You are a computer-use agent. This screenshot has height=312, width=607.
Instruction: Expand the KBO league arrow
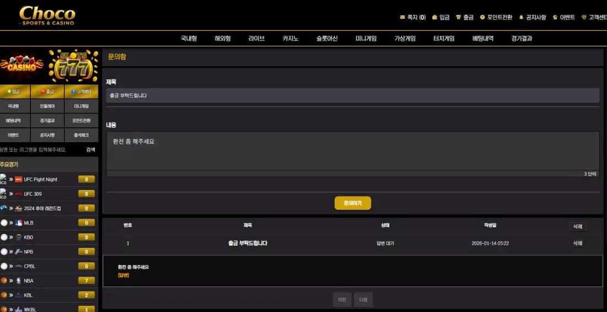(11, 237)
